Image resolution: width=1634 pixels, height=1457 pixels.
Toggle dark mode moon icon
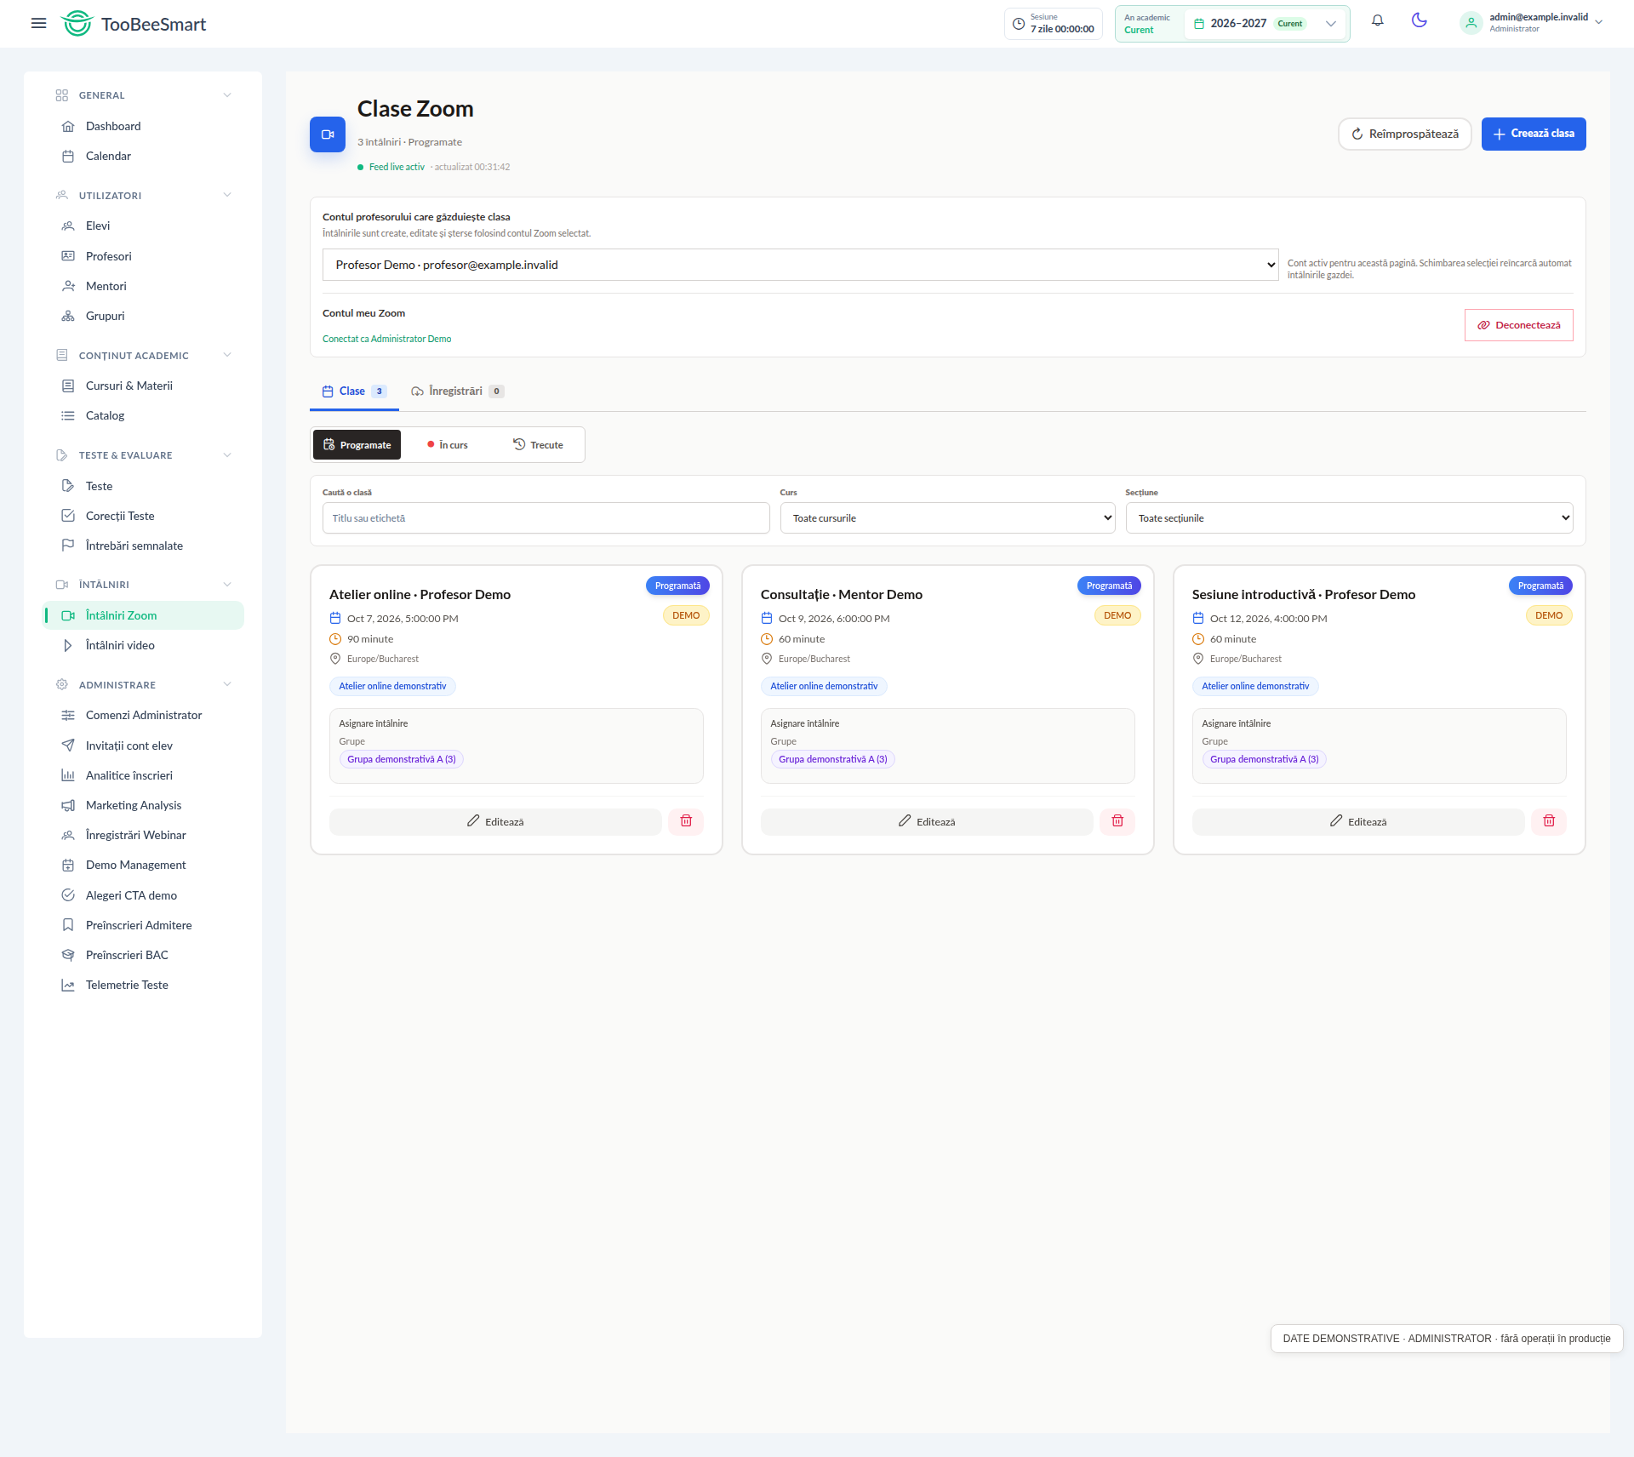1419,21
